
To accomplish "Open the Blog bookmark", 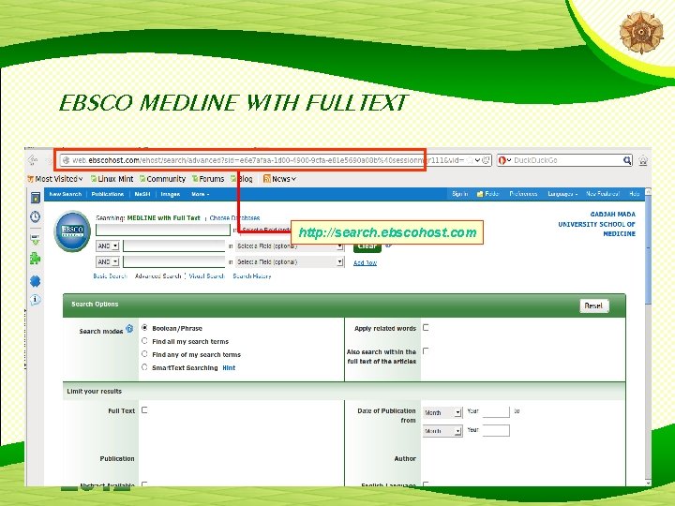I will (242, 179).
